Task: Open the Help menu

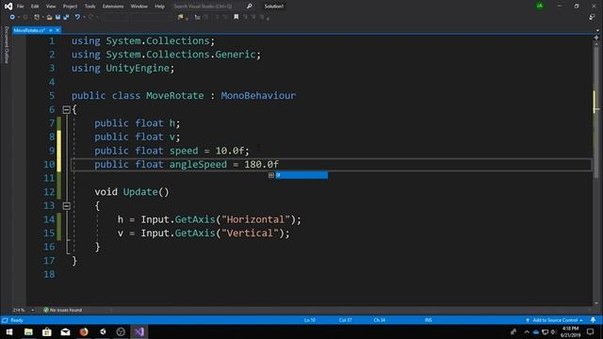Action: point(159,7)
